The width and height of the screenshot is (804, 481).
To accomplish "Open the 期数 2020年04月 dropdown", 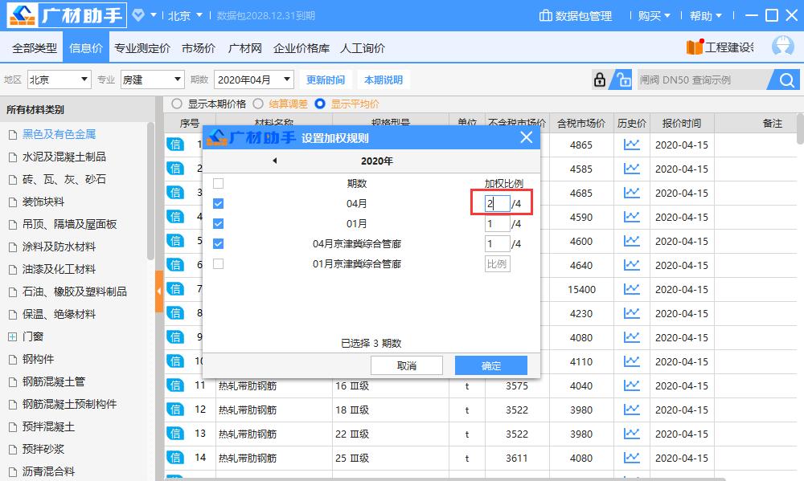I will (252, 79).
